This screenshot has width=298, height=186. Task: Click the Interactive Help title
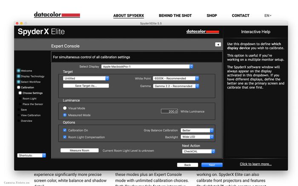(x=255, y=32)
